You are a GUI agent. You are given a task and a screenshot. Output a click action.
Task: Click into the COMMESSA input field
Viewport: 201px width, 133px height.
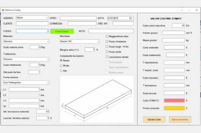82,24
